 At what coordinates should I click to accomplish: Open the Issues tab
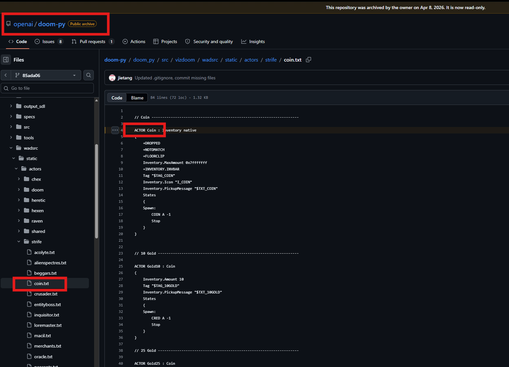tap(49, 42)
